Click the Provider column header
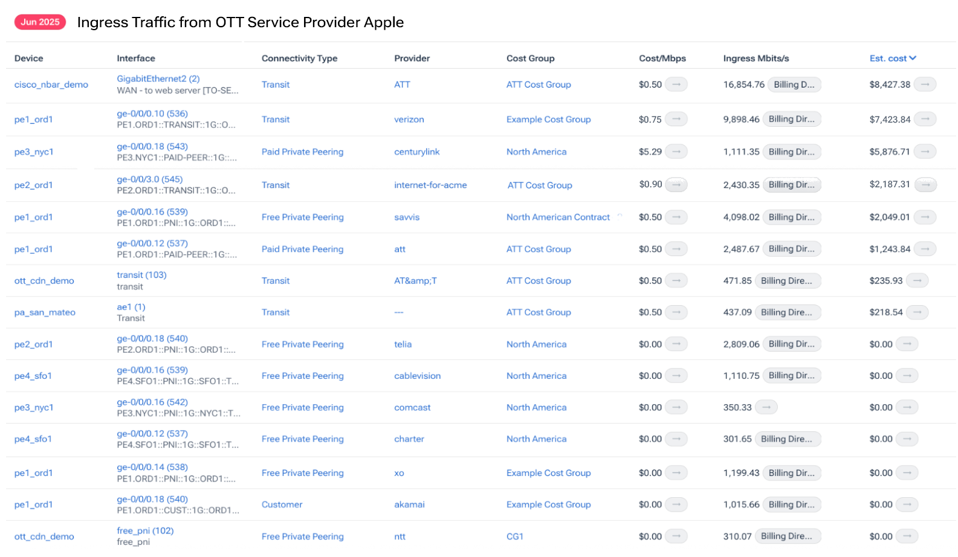Image resolution: width=958 pixels, height=557 pixels. pyautogui.click(x=412, y=58)
